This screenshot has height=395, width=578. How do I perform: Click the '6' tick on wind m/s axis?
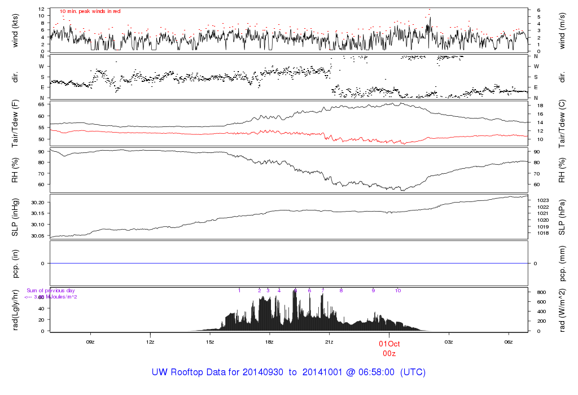(x=538, y=10)
